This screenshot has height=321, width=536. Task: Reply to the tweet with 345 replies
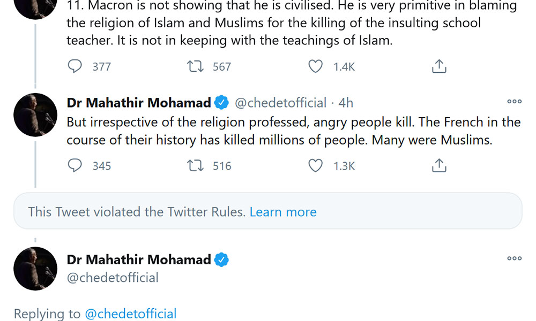tap(75, 166)
